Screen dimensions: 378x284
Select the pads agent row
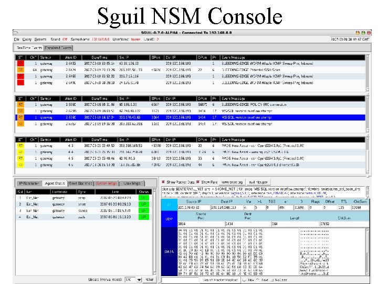coord(83,217)
